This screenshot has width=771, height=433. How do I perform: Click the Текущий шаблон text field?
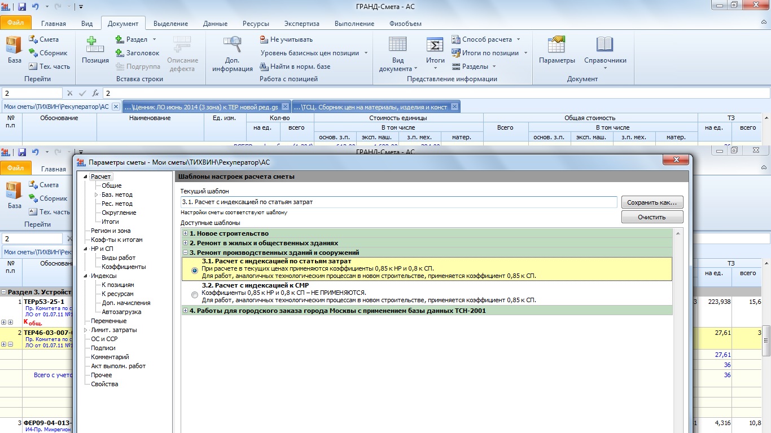(x=398, y=202)
